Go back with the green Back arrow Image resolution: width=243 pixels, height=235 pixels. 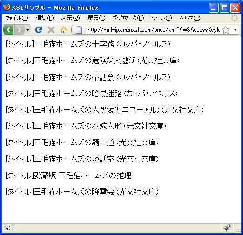pyautogui.click(x=9, y=30)
